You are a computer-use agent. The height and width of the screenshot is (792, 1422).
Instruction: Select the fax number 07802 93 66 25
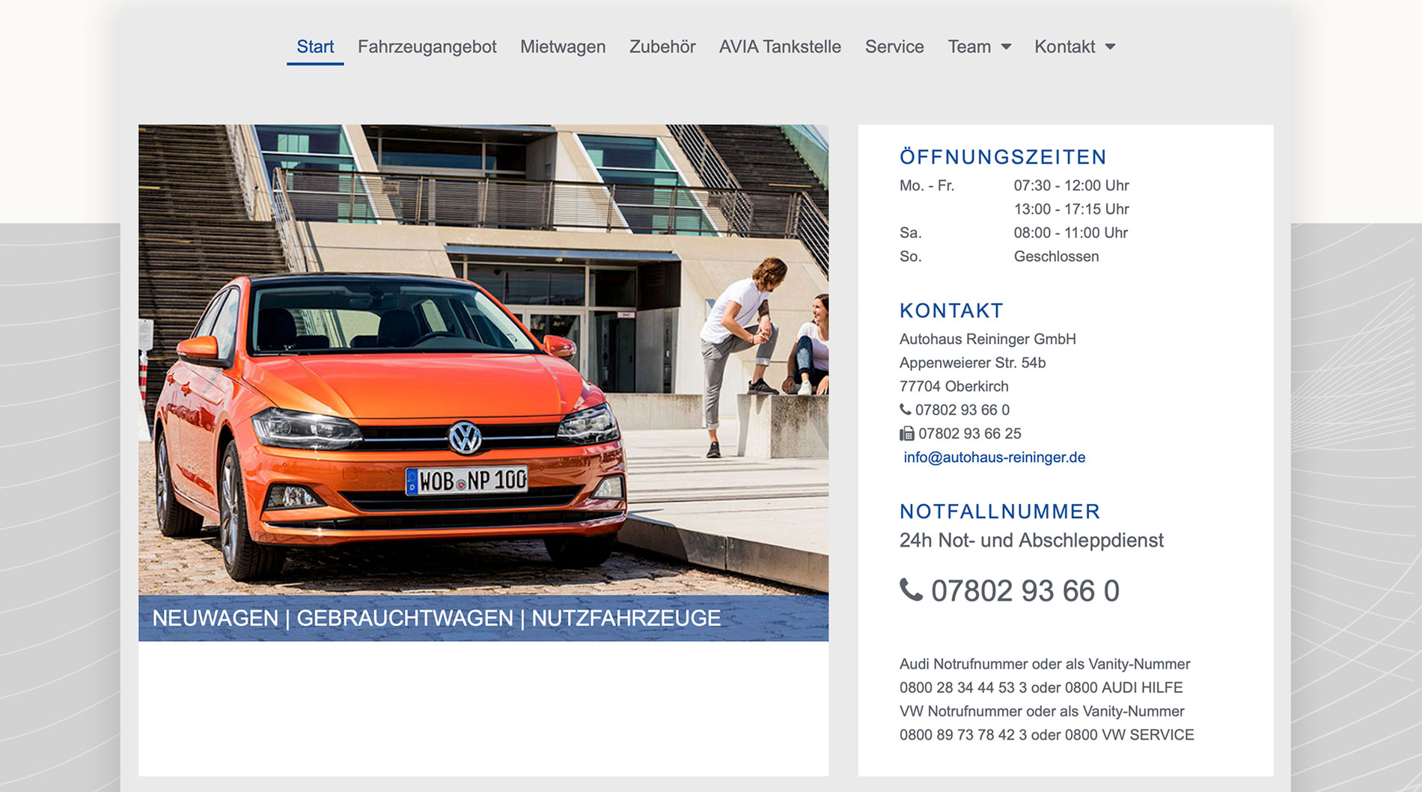[x=970, y=434]
